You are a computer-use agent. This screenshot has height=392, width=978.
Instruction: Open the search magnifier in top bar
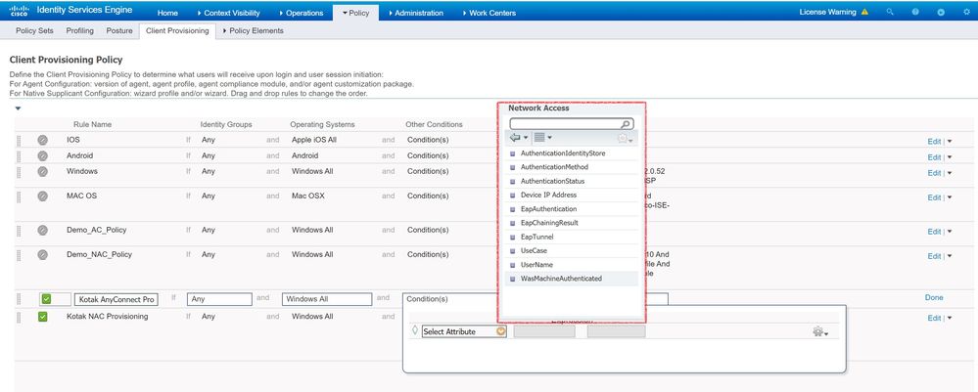[890, 12]
